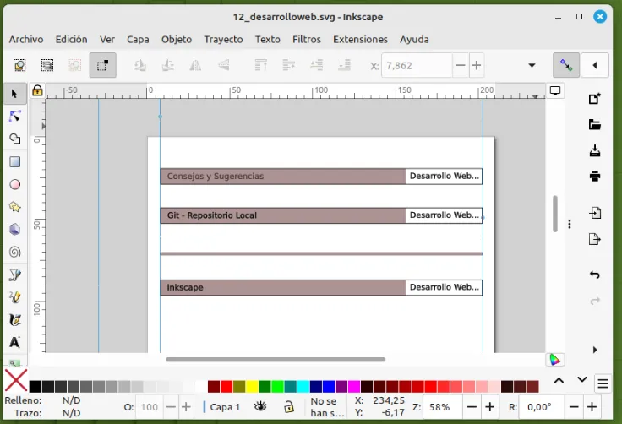622x424 pixels.
Task: Open the Capa menu
Action: tap(138, 39)
